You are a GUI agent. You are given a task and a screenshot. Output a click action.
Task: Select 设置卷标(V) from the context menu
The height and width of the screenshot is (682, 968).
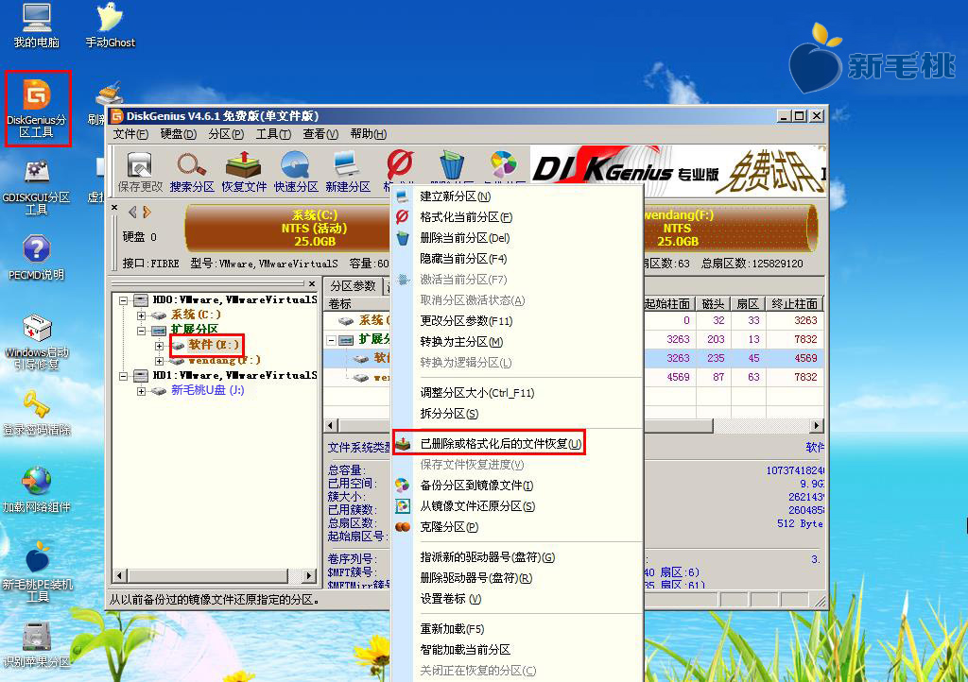coord(517,599)
